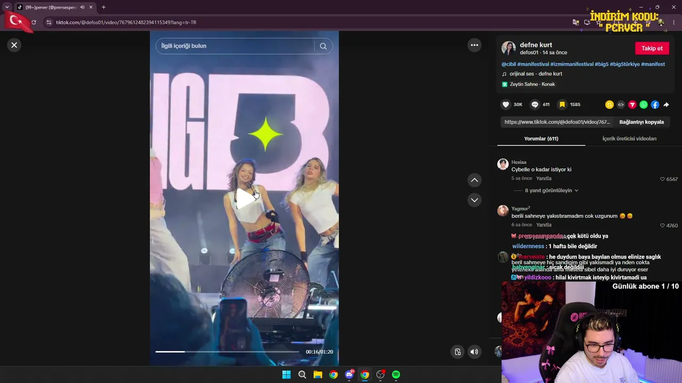Screen dimensions: 682x383
Task: Repost the video with the yellow repost icon
Action: 610,105
